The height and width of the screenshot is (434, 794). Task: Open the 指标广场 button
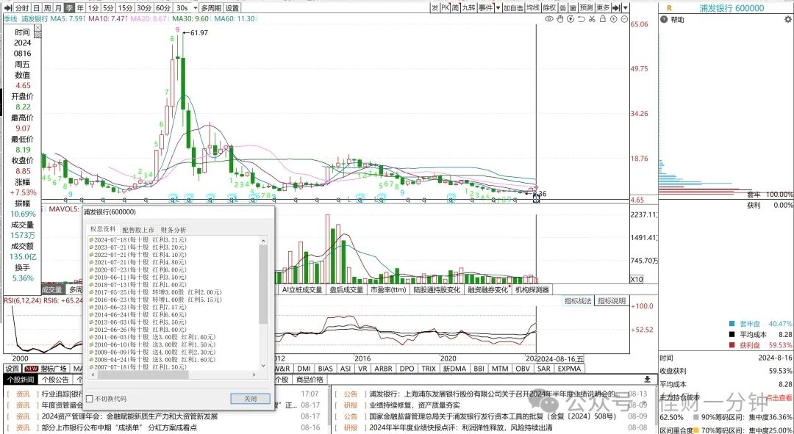[54, 369]
